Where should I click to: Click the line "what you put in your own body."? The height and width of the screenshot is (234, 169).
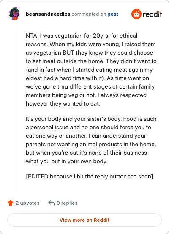coord(67,162)
